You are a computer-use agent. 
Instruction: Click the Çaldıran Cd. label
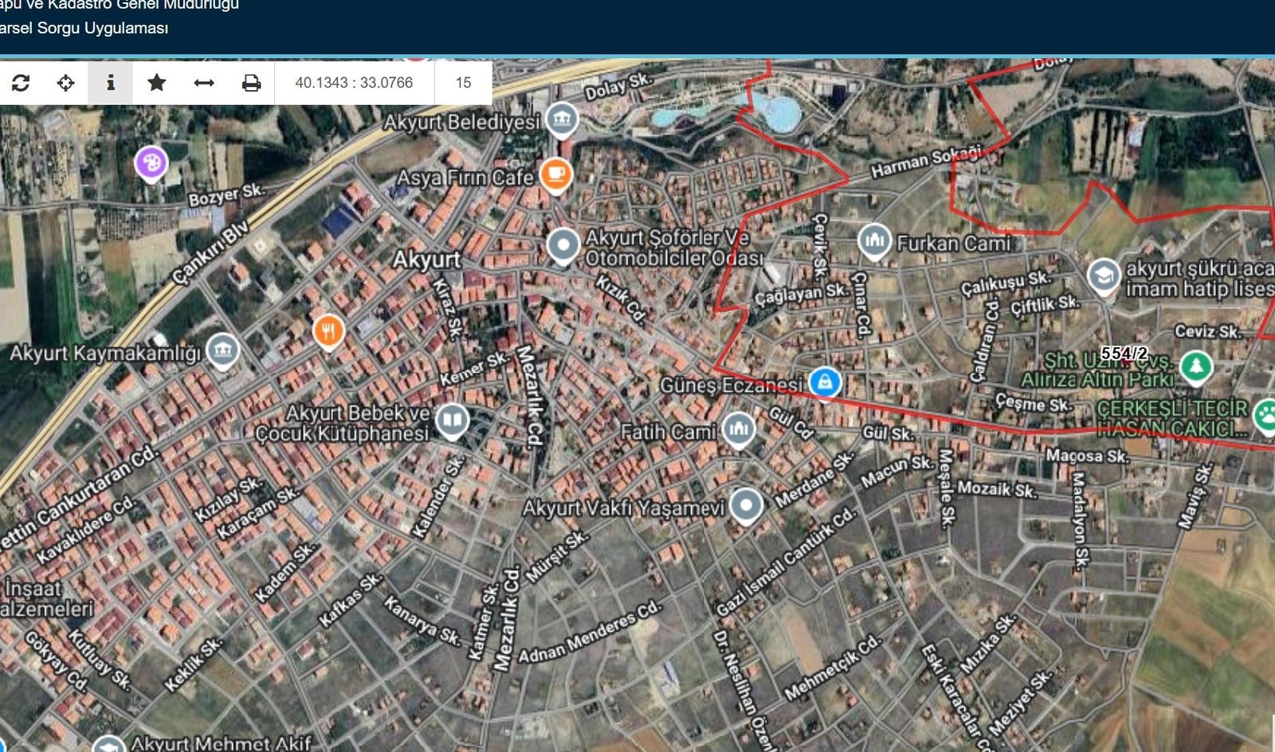point(984,341)
